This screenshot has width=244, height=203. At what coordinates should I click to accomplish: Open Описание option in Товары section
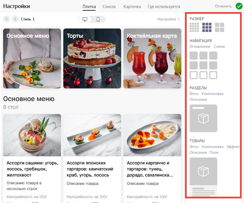pyautogui.click(x=198, y=152)
